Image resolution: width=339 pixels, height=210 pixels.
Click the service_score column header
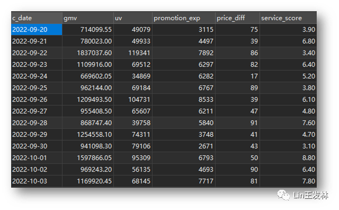(x=288, y=18)
